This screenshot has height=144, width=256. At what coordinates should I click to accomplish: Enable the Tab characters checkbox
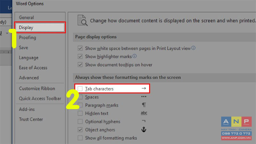[x=80, y=89]
